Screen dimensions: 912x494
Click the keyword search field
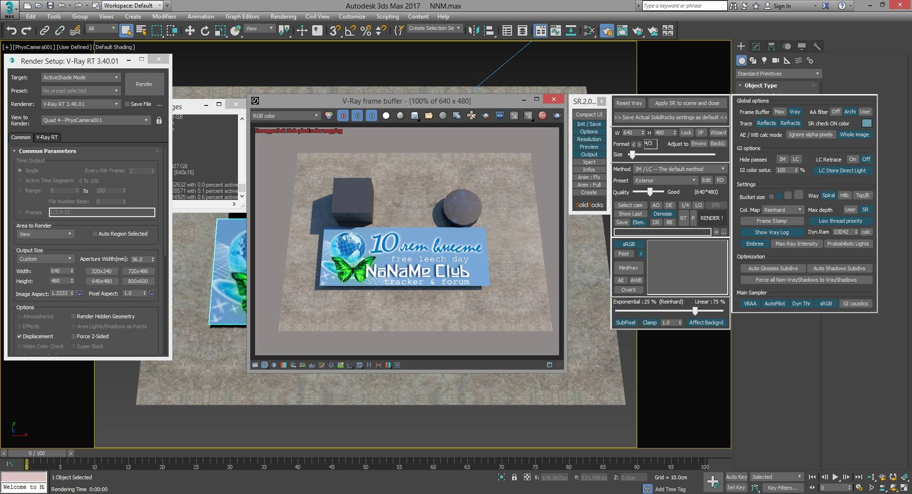tap(684, 6)
